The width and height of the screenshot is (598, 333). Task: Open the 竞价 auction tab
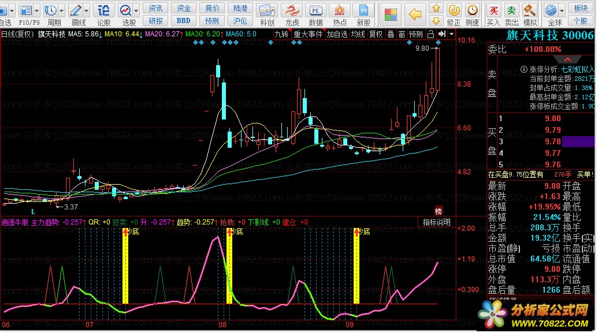coord(212,8)
